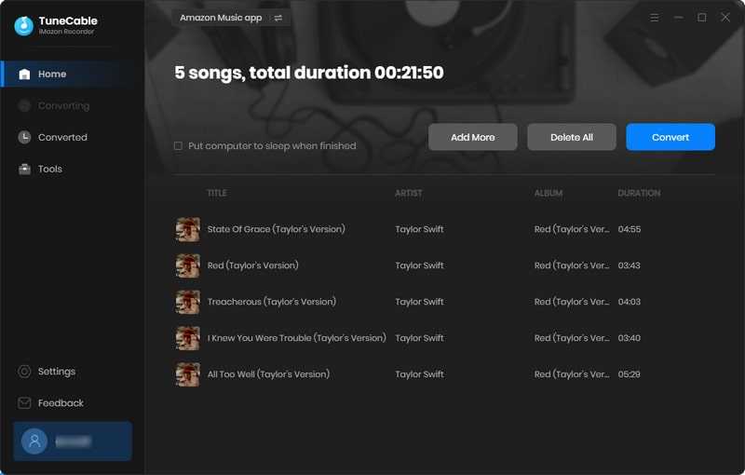Enable Put computer to sleep when finished

(178, 146)
